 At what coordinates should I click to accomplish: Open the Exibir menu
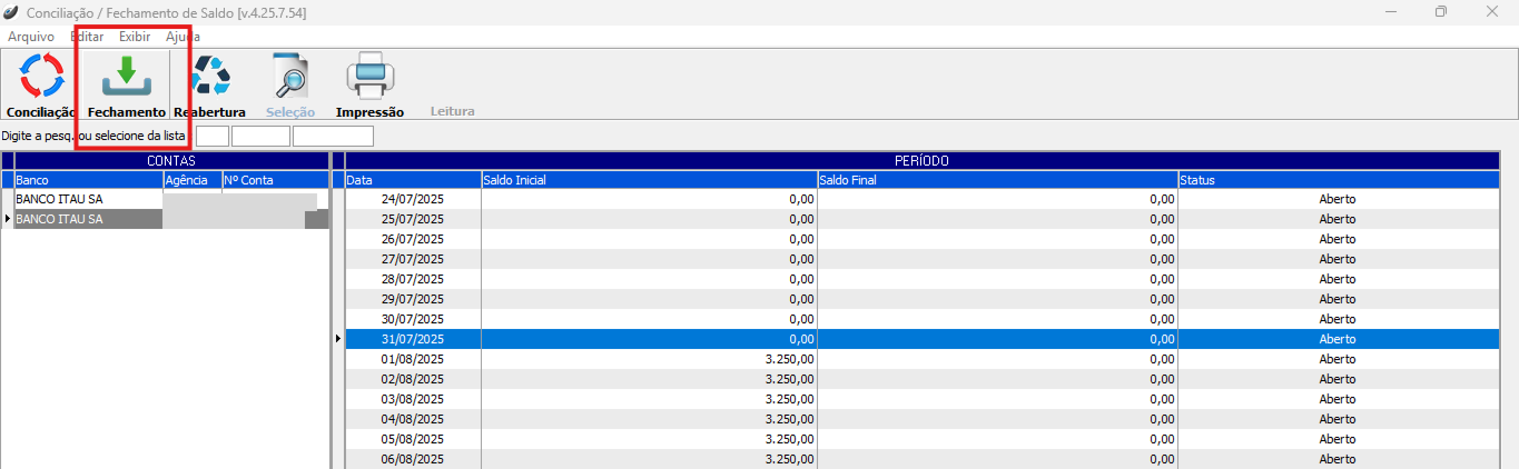[x=135, y=37]
